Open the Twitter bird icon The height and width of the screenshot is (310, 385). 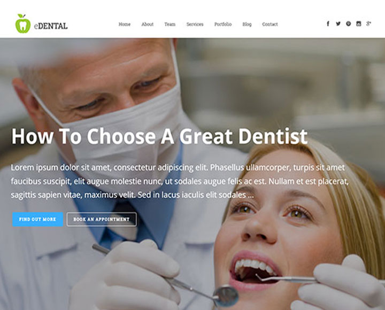[x=338, y=24]
